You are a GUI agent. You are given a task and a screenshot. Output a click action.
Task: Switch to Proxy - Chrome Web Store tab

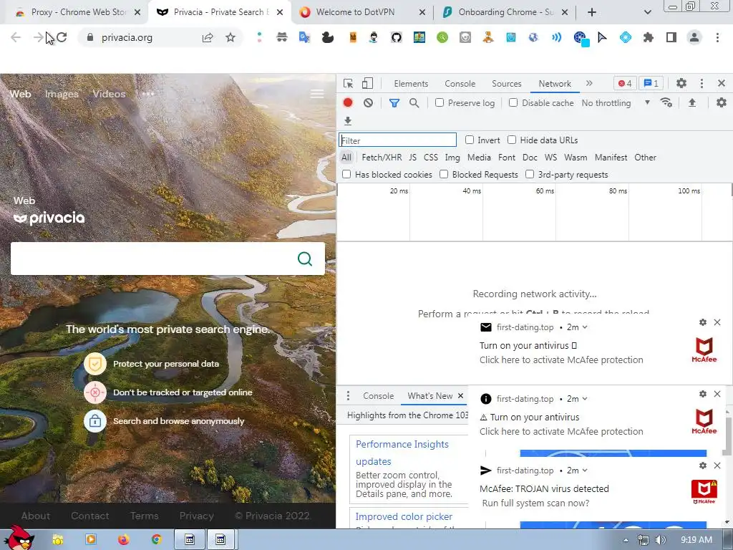pyautogui.click(x=78, y=12)
